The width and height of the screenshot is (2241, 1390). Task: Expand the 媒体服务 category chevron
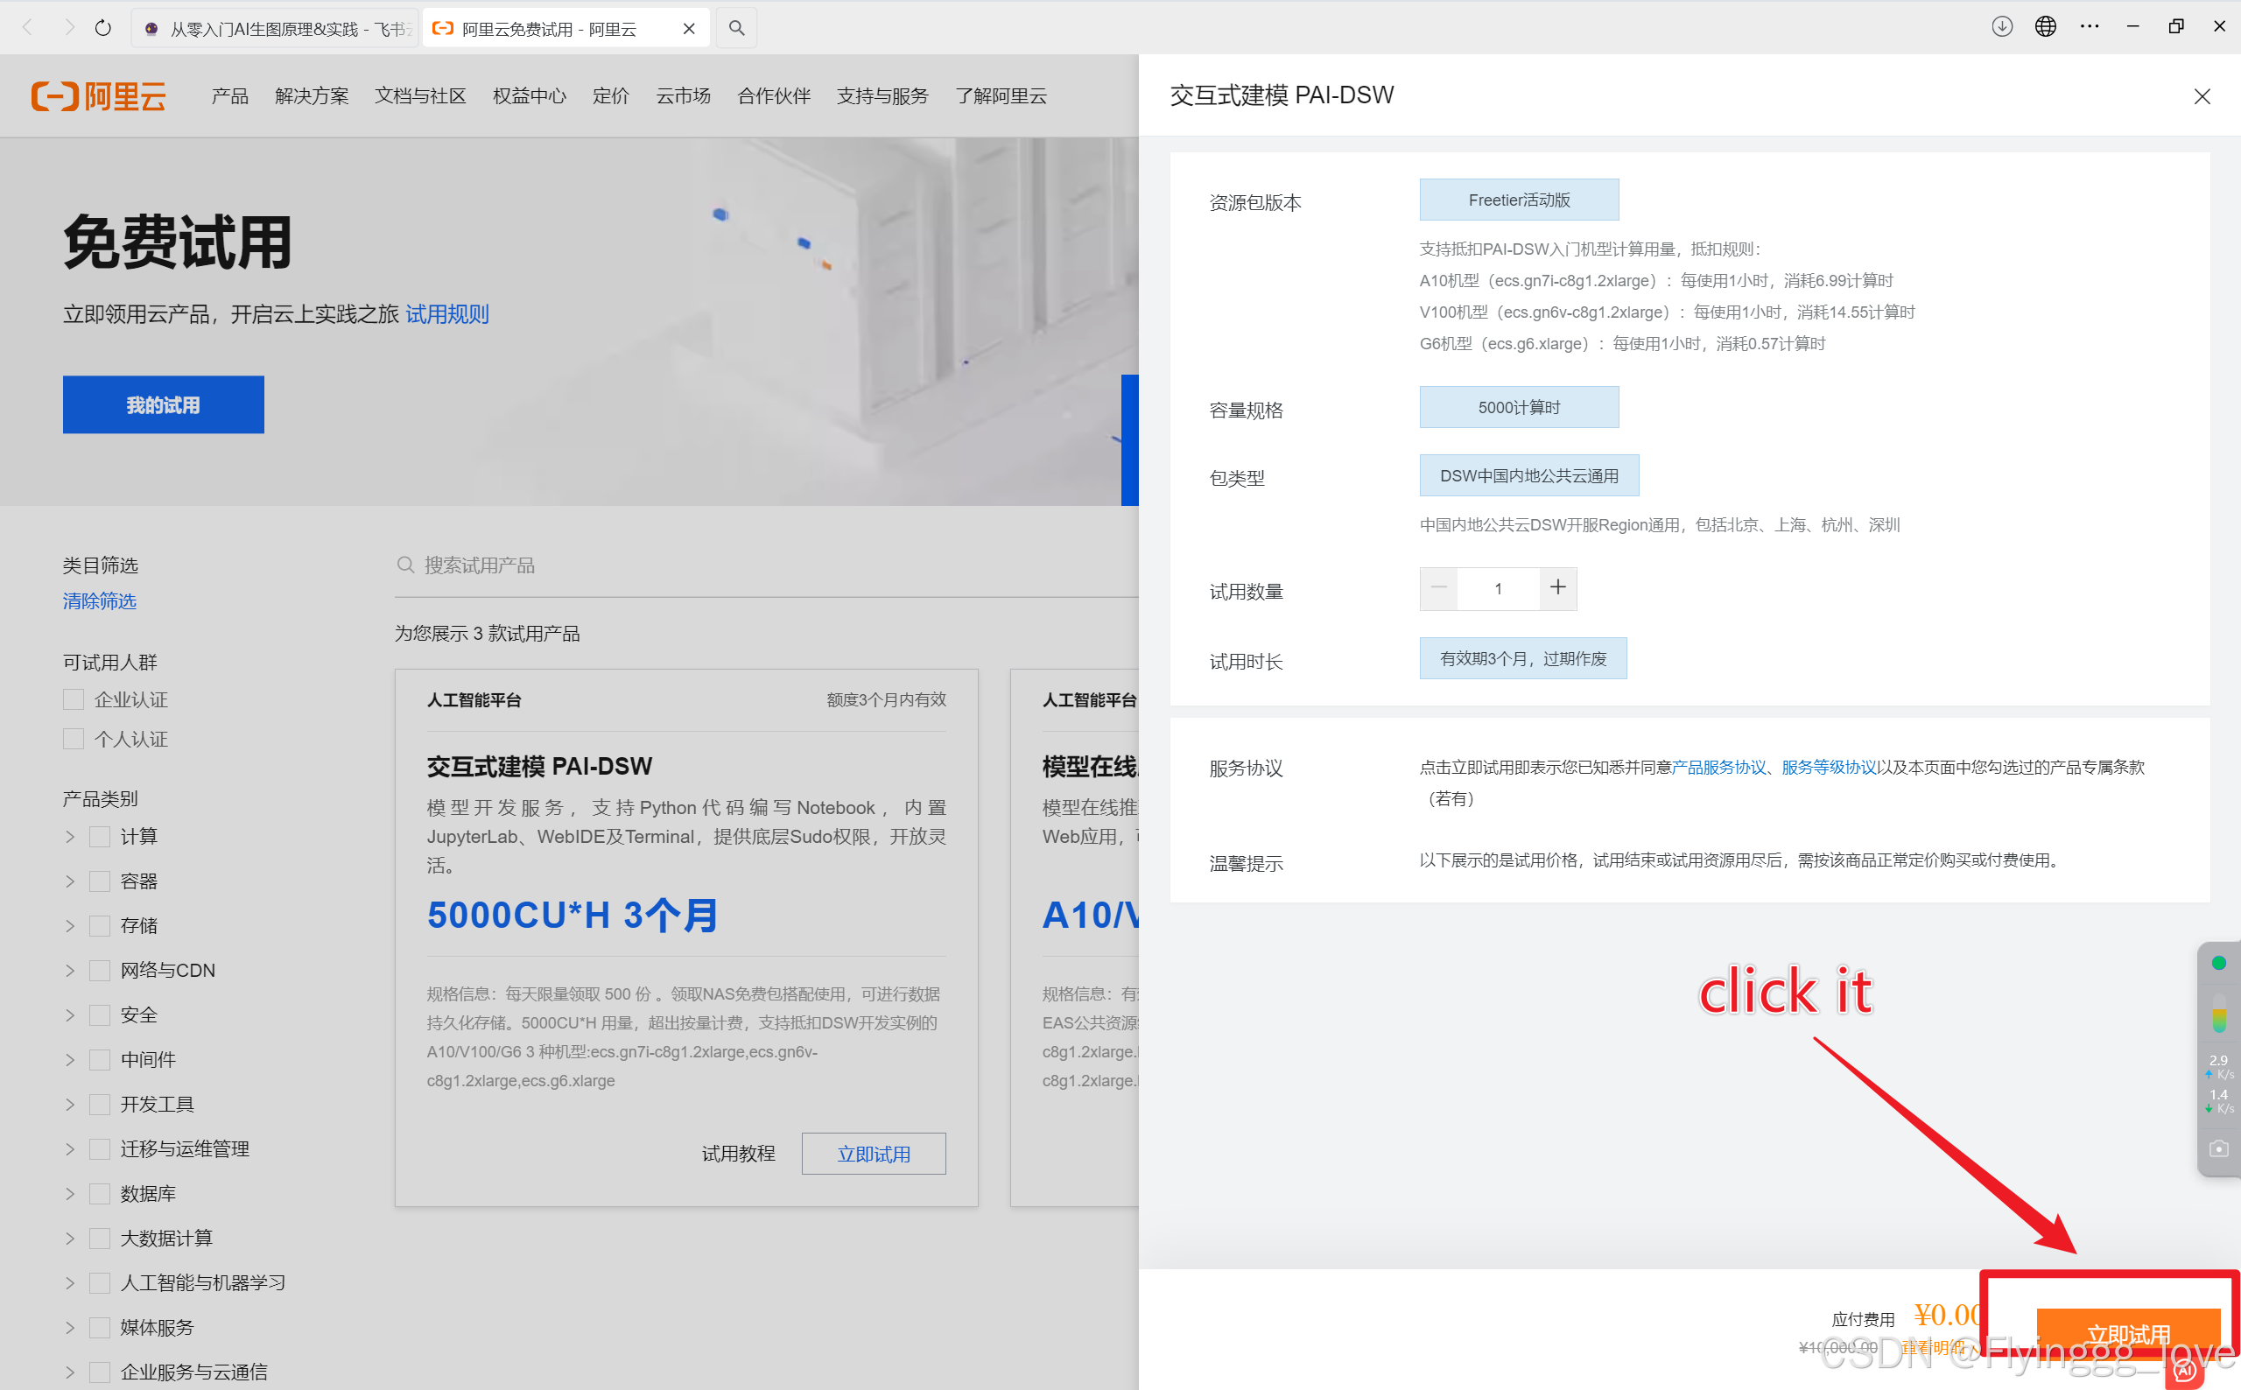pos(70,1328)
